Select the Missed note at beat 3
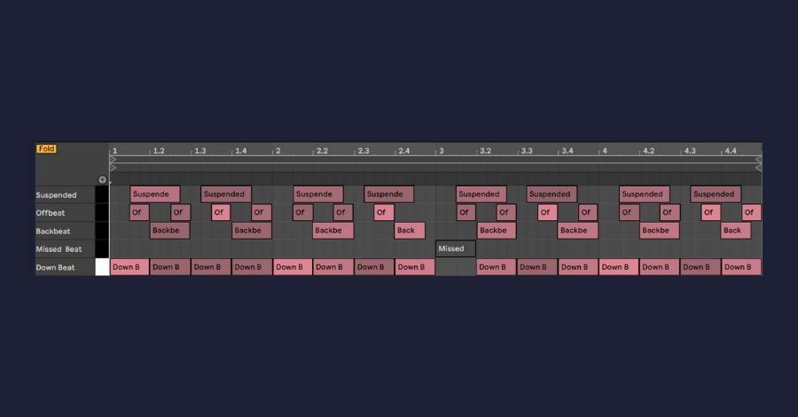798x417 pixels. (x=456, y=248)
